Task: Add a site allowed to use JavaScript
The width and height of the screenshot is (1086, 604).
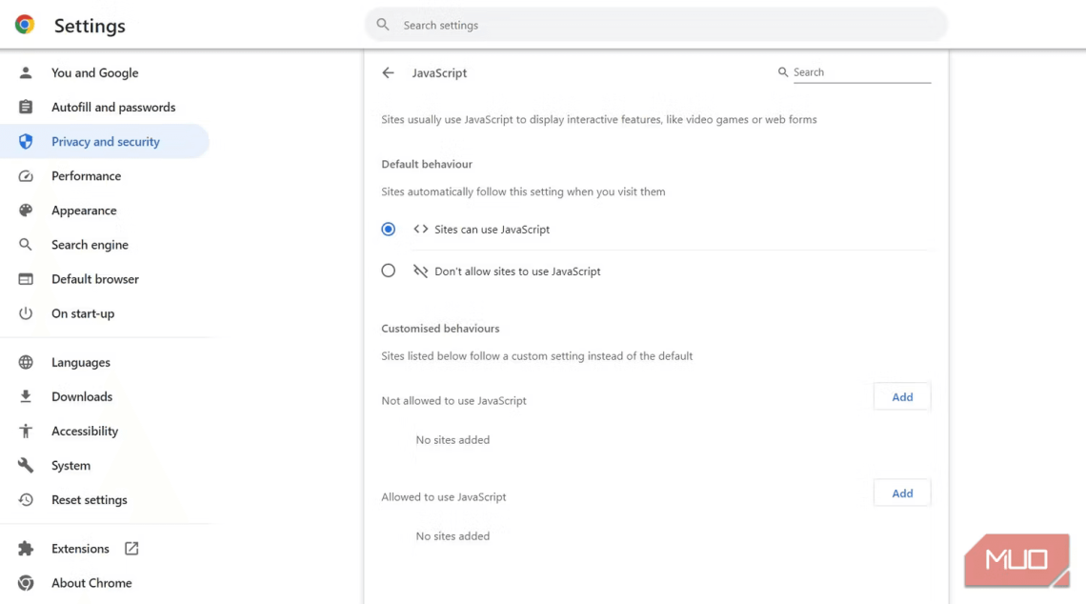Action: (902, 493)
